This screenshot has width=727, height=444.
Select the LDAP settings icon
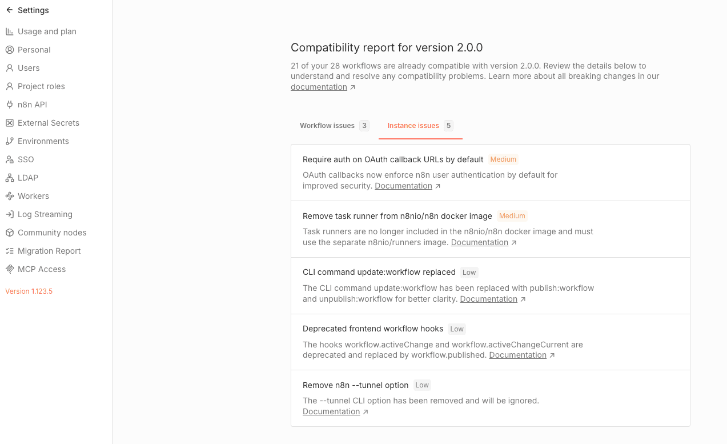point(9,178)
